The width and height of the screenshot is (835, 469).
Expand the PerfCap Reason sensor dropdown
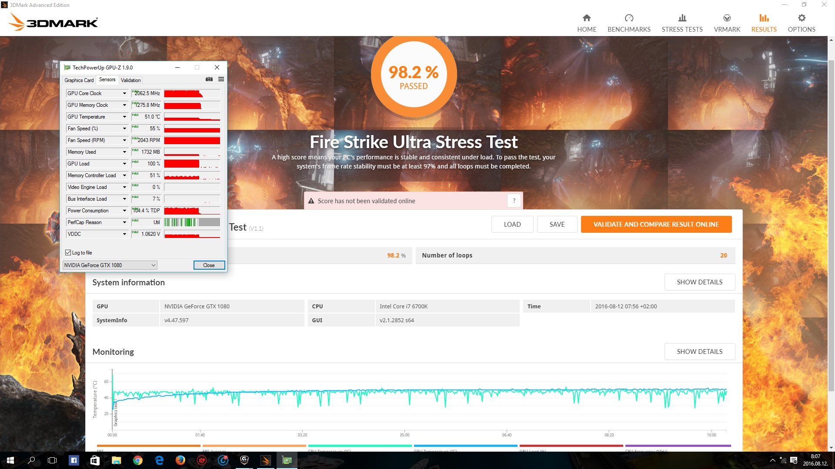click(x=124, y=222)
